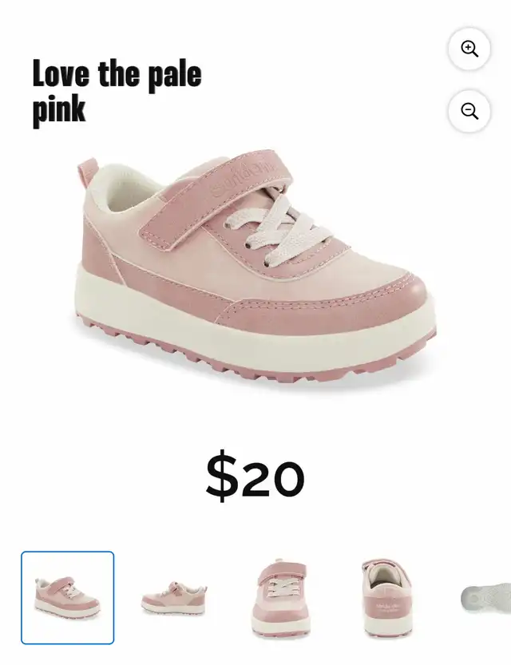Click the word "pink" in the headline
This screenshot has height=665, width=511.
tap(59, 111)
